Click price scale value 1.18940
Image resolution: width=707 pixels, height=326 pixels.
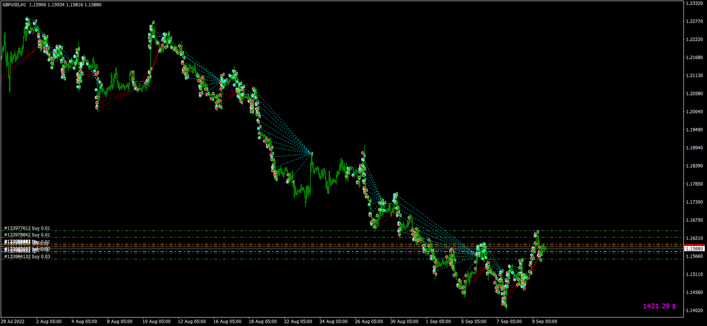pyautogui.click(x=694, y=148)
